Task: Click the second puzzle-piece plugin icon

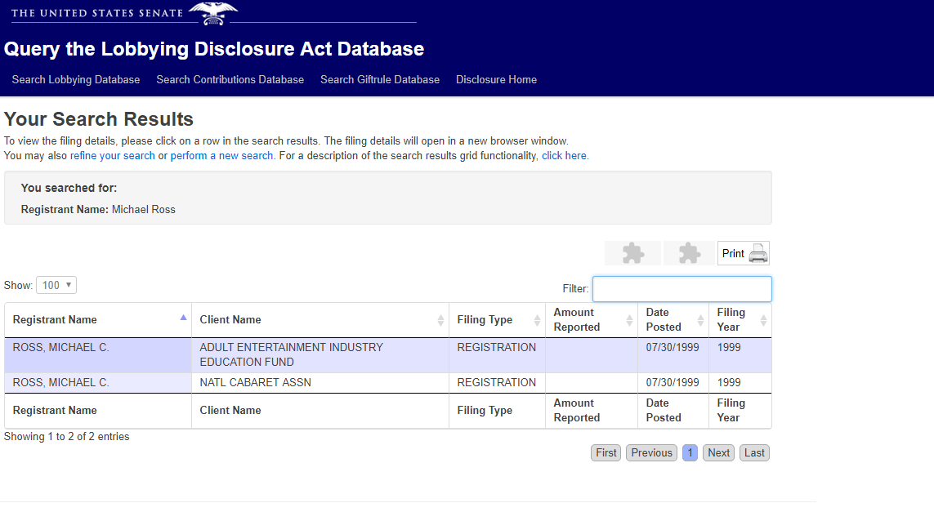Action: coord(689,253)
